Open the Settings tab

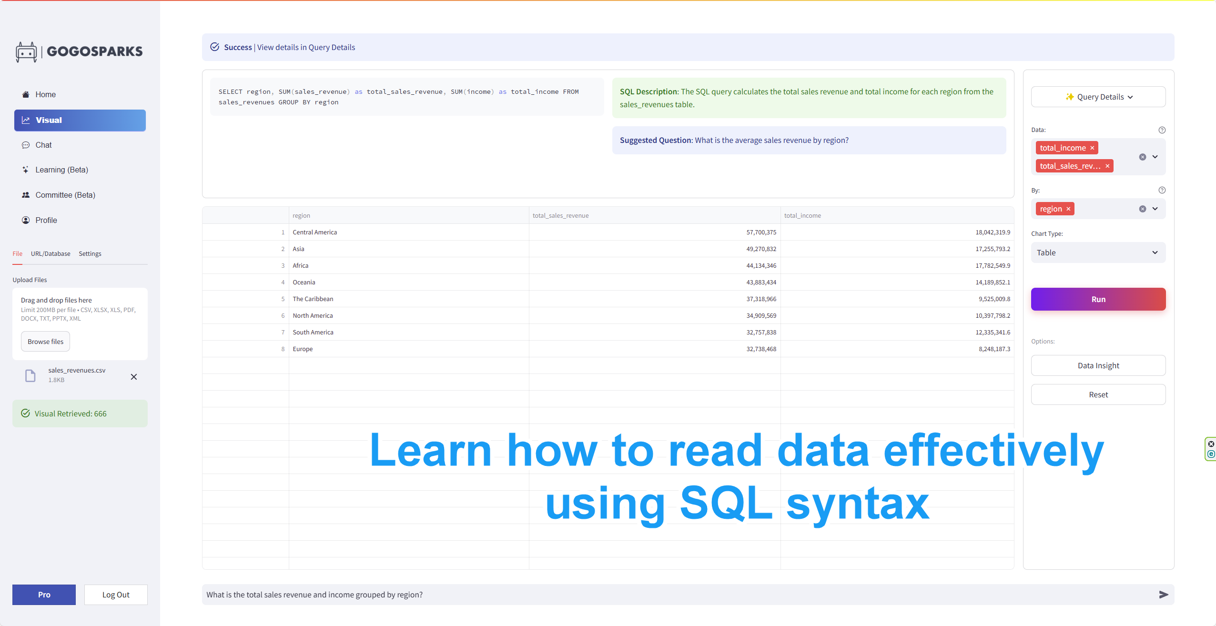pyautogui.click(x=90, y=253)
